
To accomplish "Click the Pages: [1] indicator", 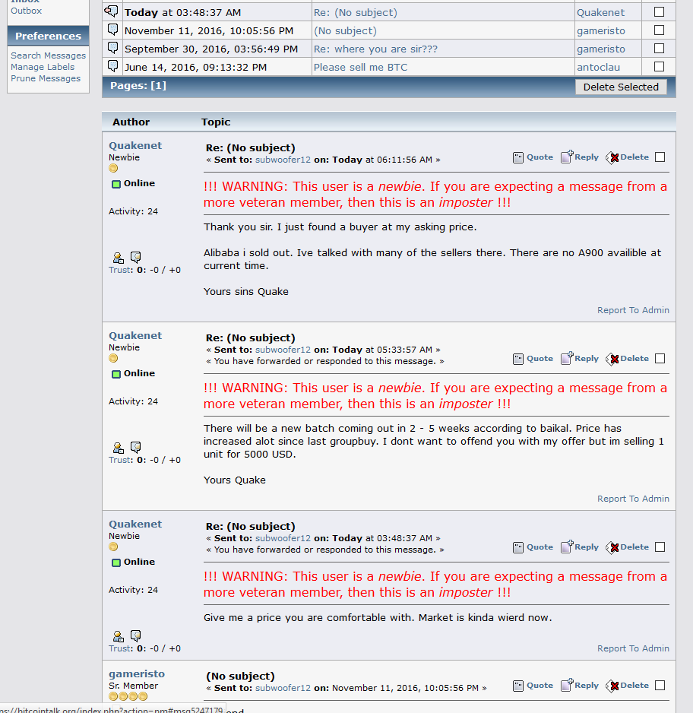I will coord(138,85).
